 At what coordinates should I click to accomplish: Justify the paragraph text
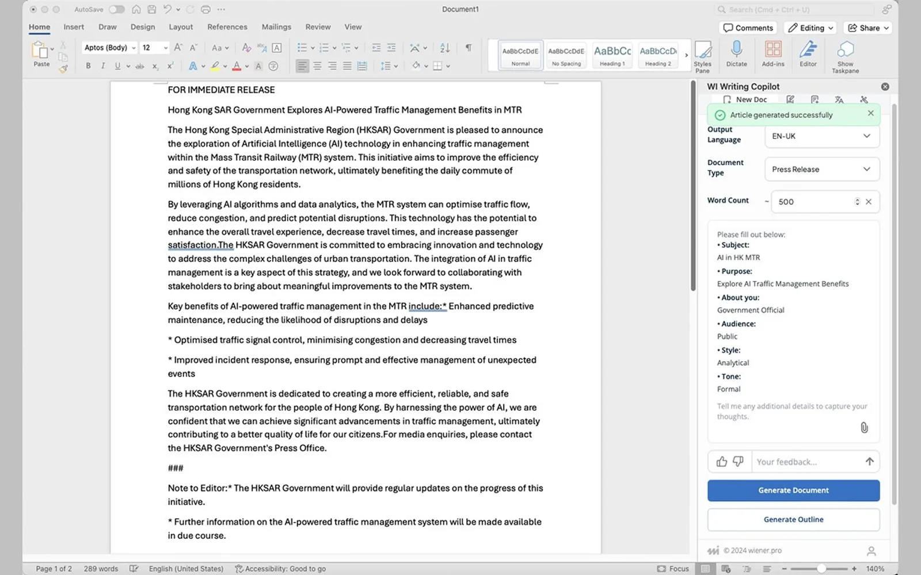pyautogui.click(x=347, y=66)
